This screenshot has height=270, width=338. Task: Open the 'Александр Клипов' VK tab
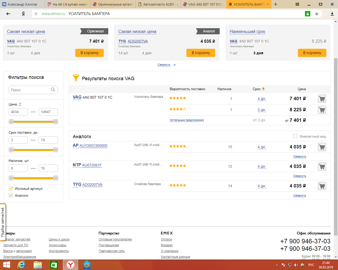pyautogui.click(x=22, y=4)
